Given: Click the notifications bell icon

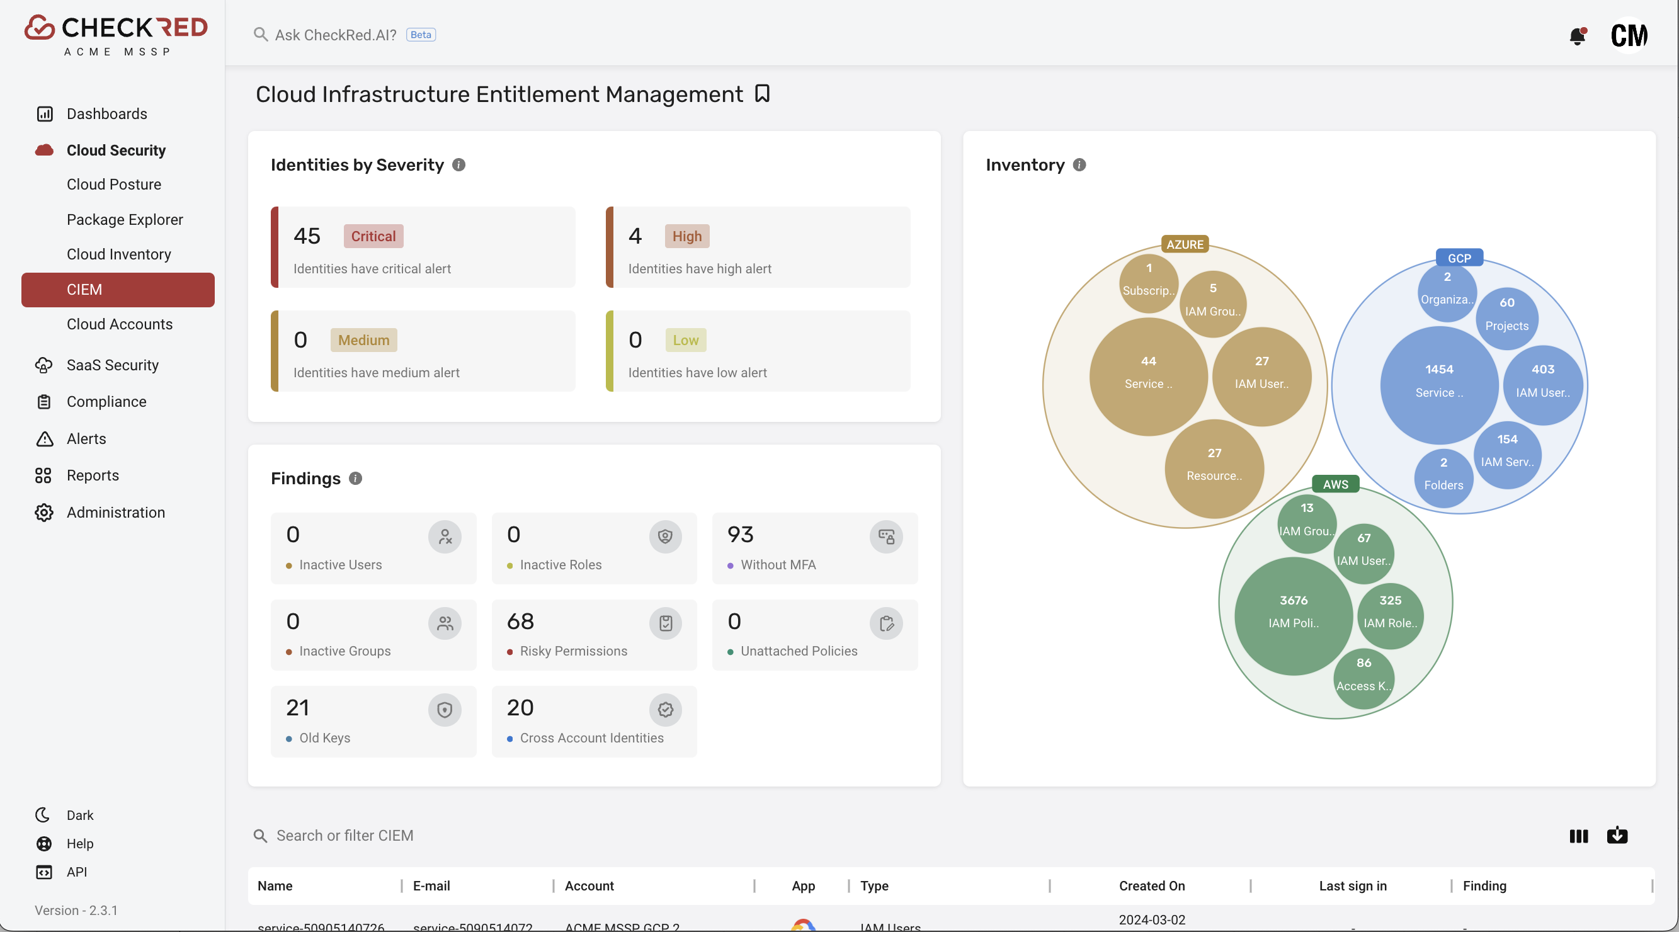Looking at the screenshot, I should click(x=1578, y=35).
